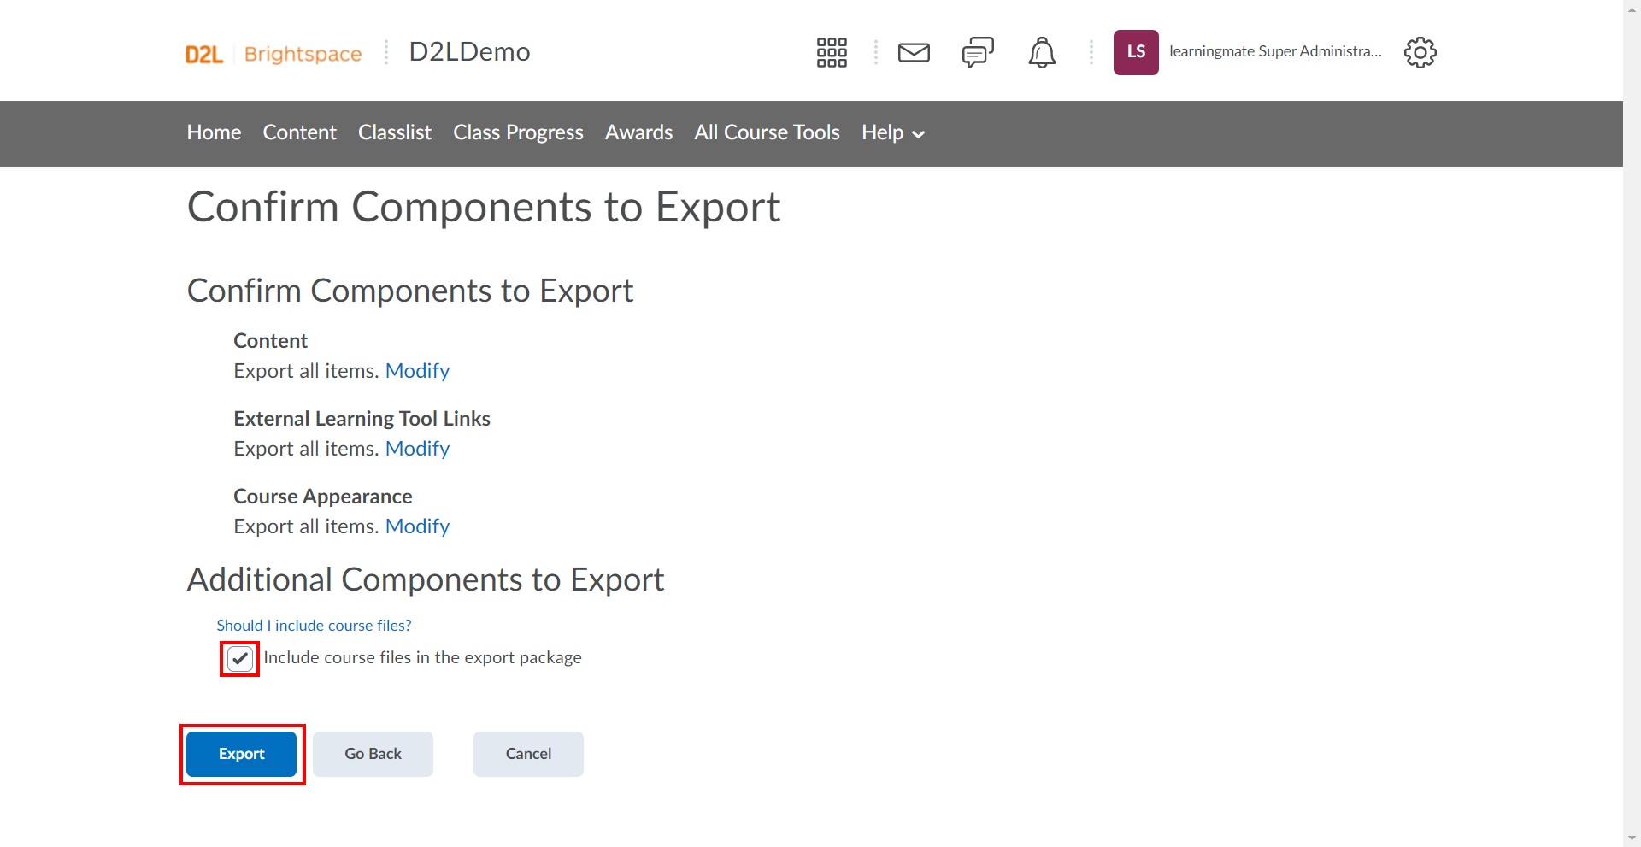Uncheck Include course files in export package

coord(240,658)
